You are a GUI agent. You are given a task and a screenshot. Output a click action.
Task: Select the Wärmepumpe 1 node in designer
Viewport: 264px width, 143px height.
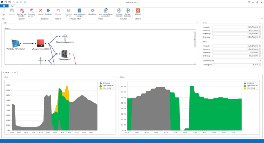[64, 54]
